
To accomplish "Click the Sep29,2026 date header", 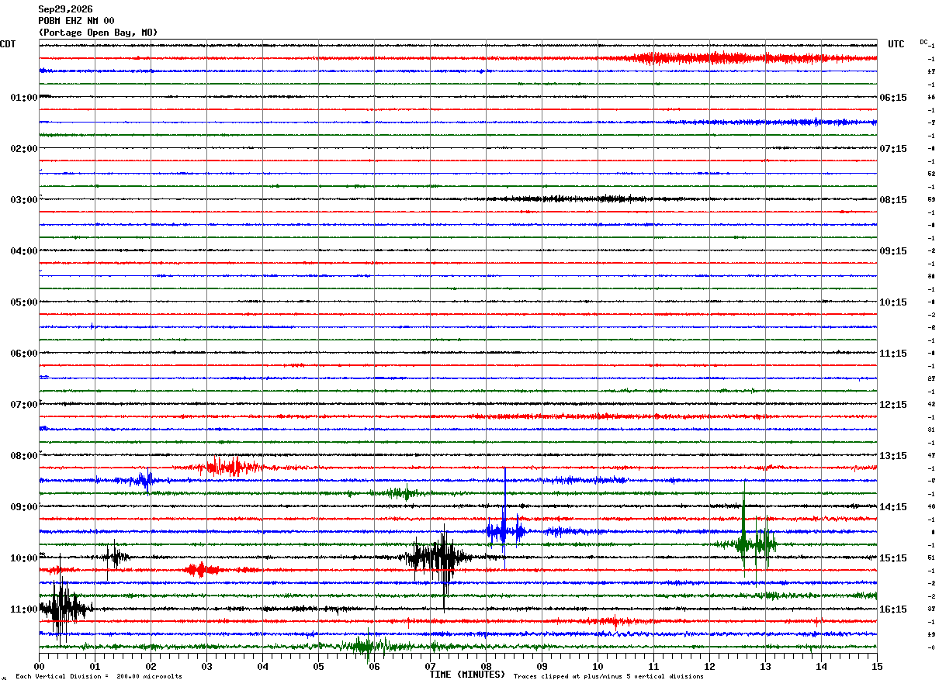I will point(65,9).
